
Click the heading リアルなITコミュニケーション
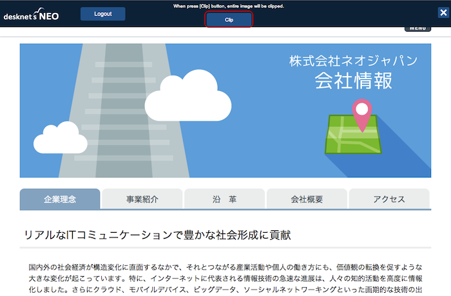coord(158,235)
